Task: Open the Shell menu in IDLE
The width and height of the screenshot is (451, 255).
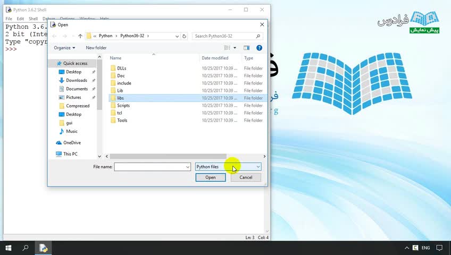Action: pos(33,19)
